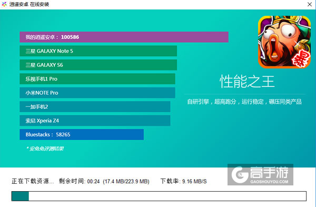Close the 逍遥安卓 installer window
Viewport: 316px width, 207px height.
coord(310,4)
